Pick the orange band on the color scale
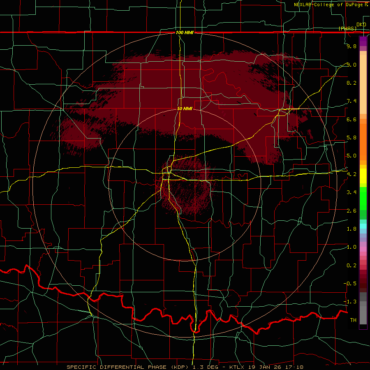The height and width of the screenshot is (370, 370). point(363,141)
